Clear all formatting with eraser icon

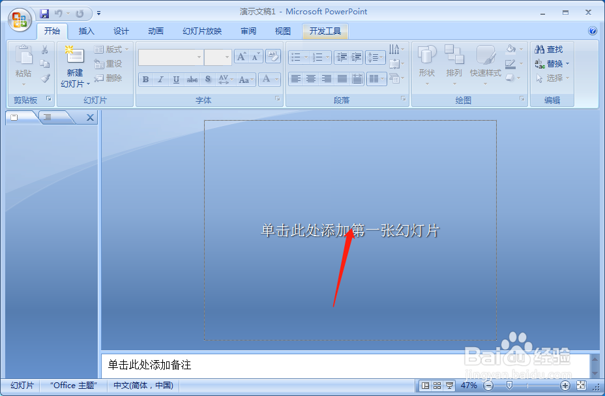click(273, 56)
